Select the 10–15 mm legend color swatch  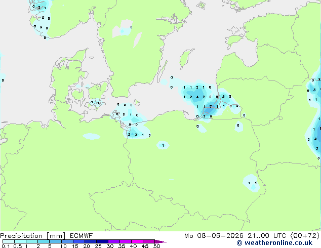[67, 241]
